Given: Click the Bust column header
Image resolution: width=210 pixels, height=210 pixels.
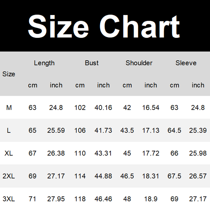Looking at the screenshot, I should point(92,63).
